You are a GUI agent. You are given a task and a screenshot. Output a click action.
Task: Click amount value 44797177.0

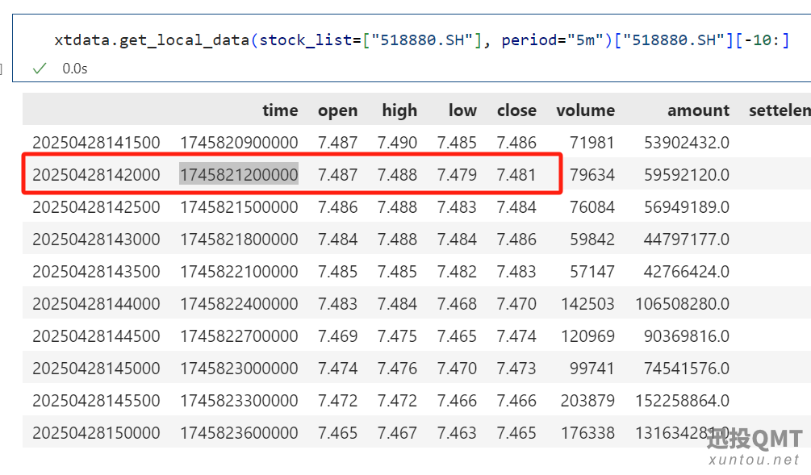687,240
